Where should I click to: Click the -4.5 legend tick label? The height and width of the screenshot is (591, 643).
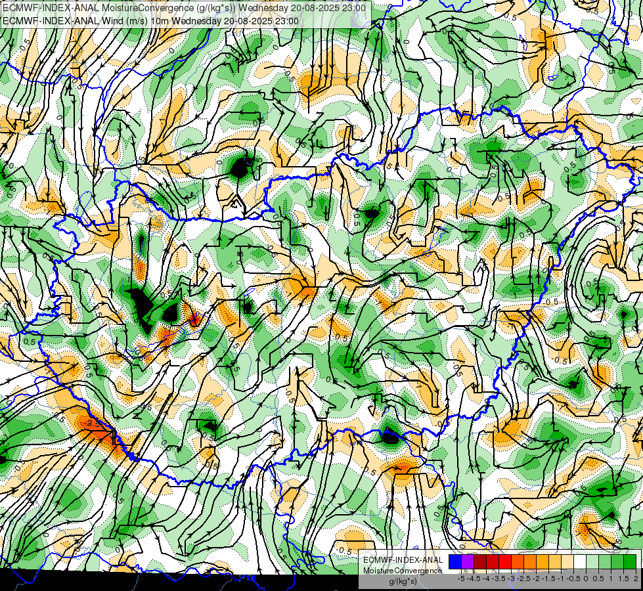pyautogui.click(x=474, y=579)
